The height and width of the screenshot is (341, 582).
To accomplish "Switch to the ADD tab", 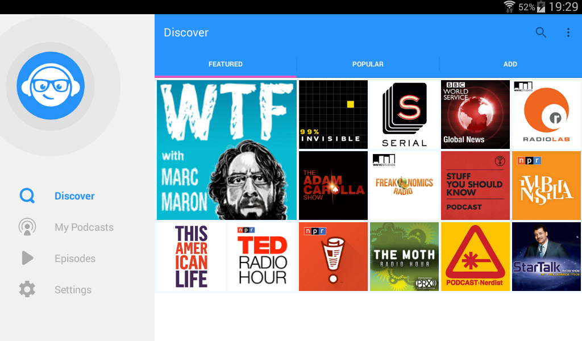I will click(x=510, y=64).
